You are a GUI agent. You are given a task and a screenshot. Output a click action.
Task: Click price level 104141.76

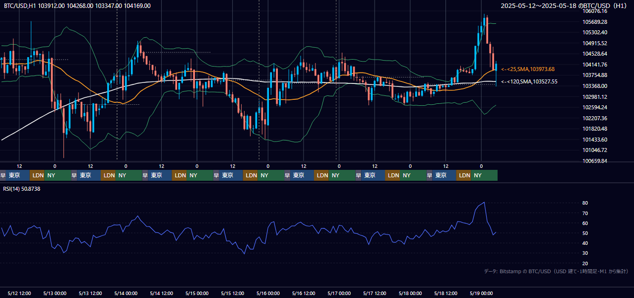(595, 65)
